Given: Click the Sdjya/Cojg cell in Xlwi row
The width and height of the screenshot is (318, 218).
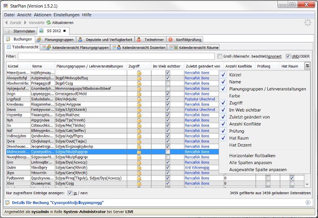Looking at the screenshot, I should pos(91,183).
